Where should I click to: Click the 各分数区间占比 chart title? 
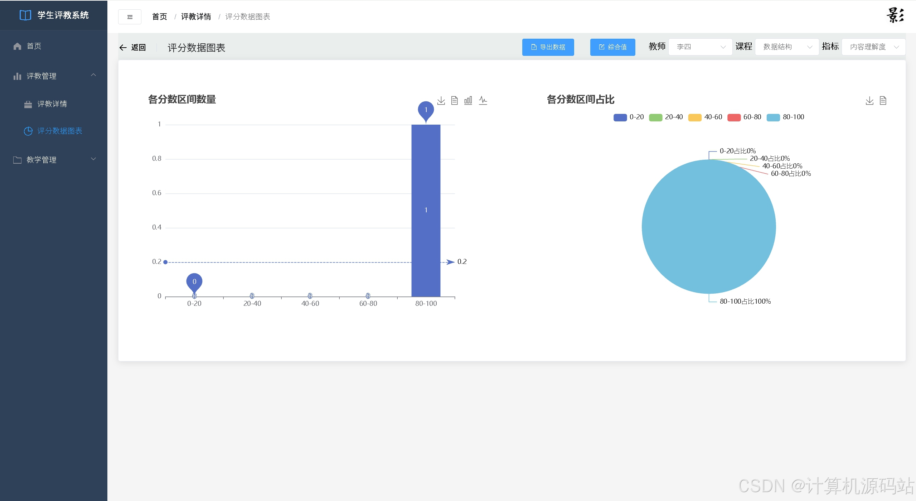point(581,100)
